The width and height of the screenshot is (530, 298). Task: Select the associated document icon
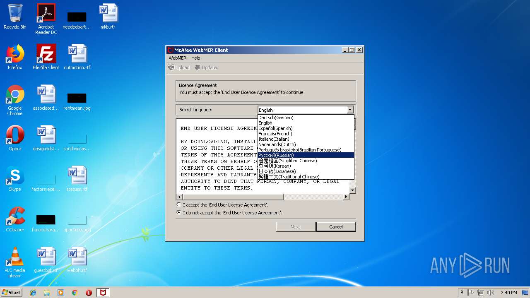point(46,98)
